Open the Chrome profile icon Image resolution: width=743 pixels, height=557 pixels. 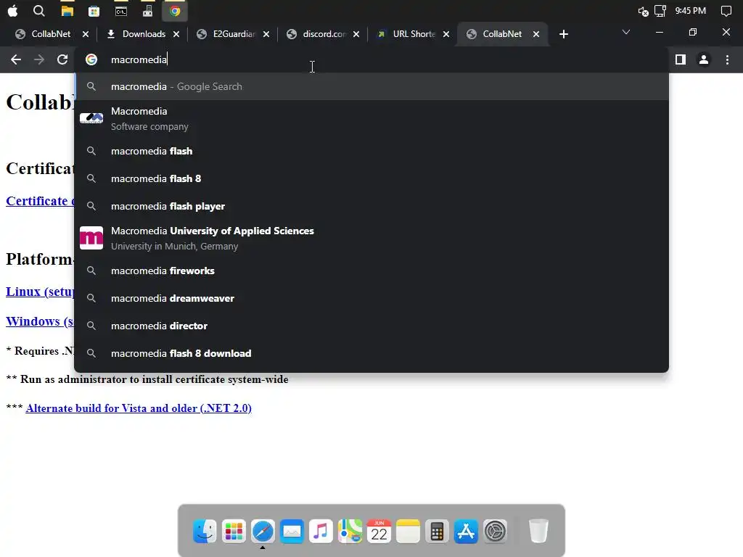[x=704, y=59]
